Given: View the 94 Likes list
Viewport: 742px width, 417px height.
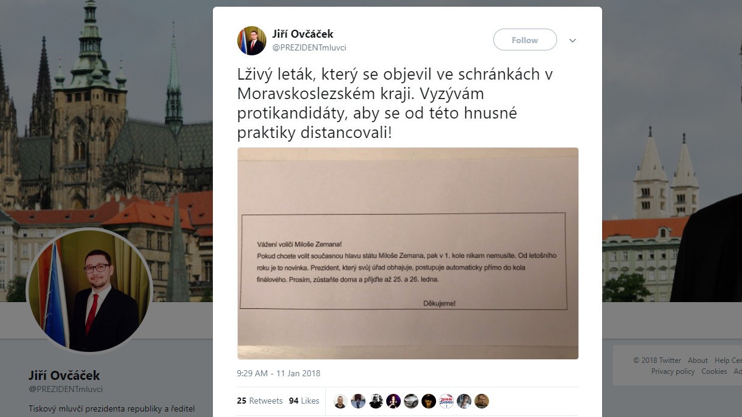Looking at the screenshot, I should 304,401.
